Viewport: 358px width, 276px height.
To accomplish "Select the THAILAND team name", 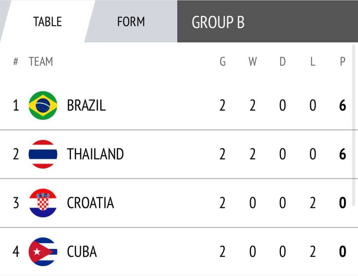I will pyautogui.click(x=95, y=154).
